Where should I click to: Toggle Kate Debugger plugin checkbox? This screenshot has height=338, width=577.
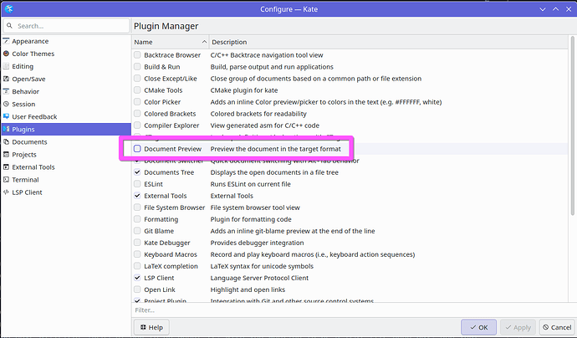[x=137, y=243]
